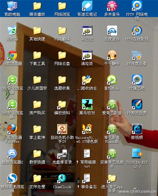Open 自动关机小助手IV shutdown helper
Screen dimensions: 158x196
coord(62,129)
